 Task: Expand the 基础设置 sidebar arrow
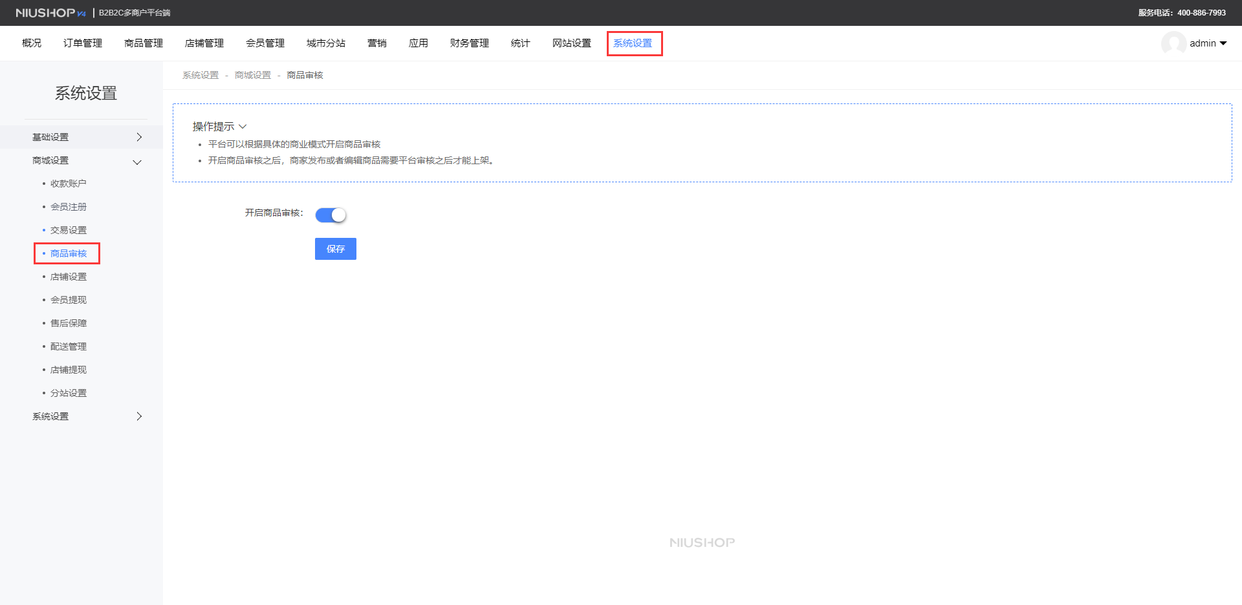[139, 137]
